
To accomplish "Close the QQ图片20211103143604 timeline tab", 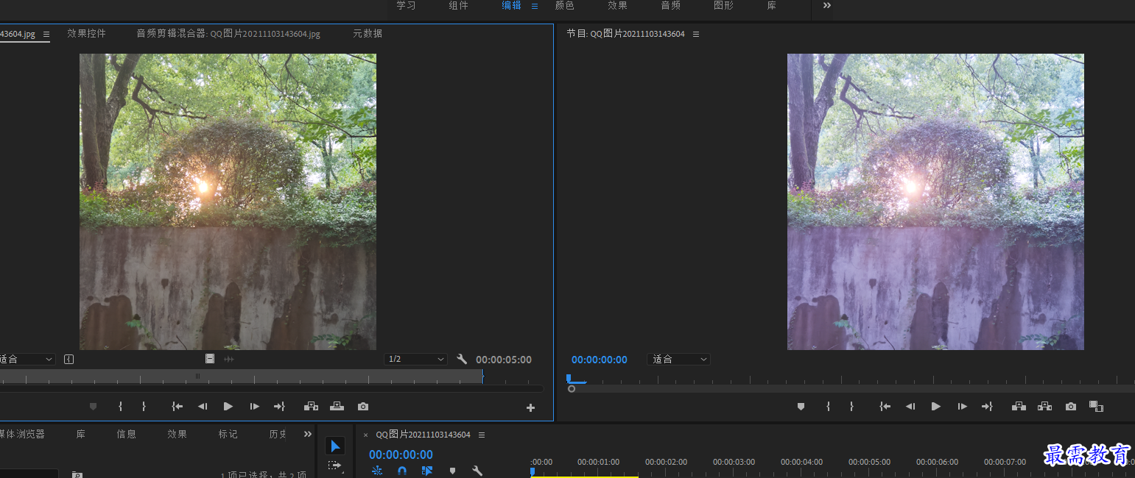I will (365, 435).
